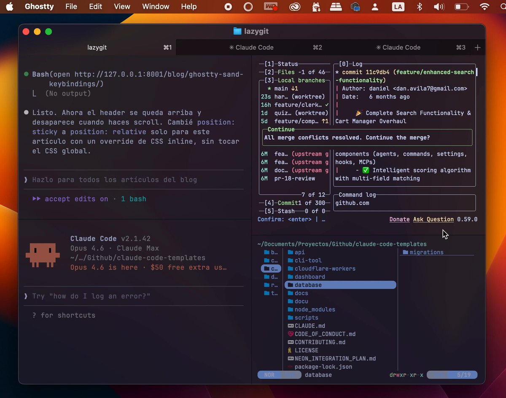Image resolution: width=506 pixels, height=398 pixels.
Task: Click the NOR mode indicator in status bar
Action: pyautogui.click(x=269, y=375)
